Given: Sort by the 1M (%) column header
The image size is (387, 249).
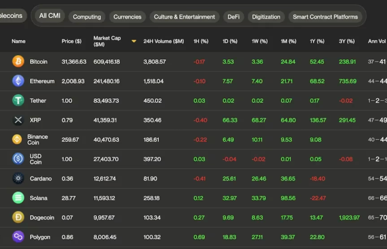Looking at the screenshot, I should [288, 41].
